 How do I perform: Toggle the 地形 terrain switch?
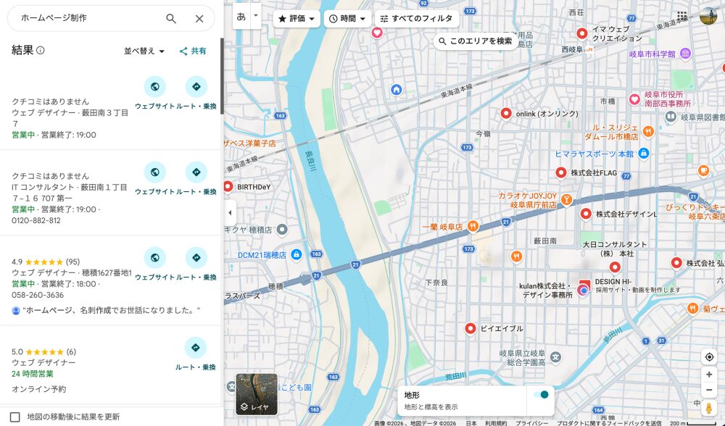(x=540, y=395)
